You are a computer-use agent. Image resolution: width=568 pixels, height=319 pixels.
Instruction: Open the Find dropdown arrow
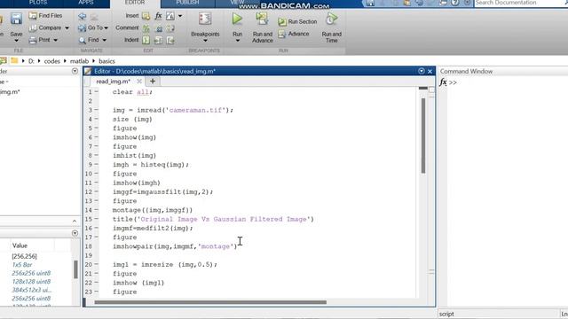click(x=105, y=40)
